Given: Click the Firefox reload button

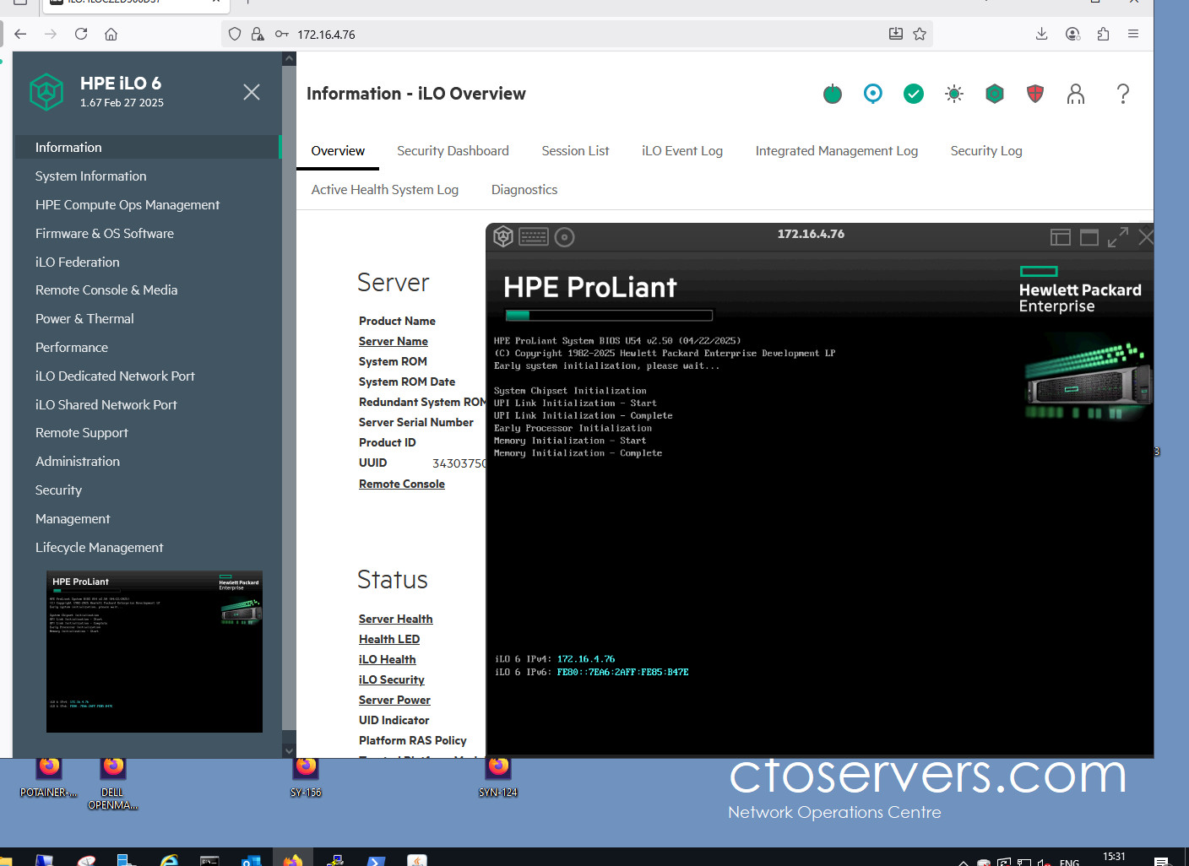Looking at the screenshot, I should coord(81,34).
